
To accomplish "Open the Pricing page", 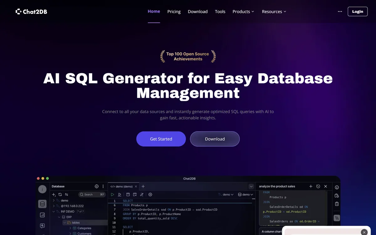I will pyautogui.click(x=174, y=12).
